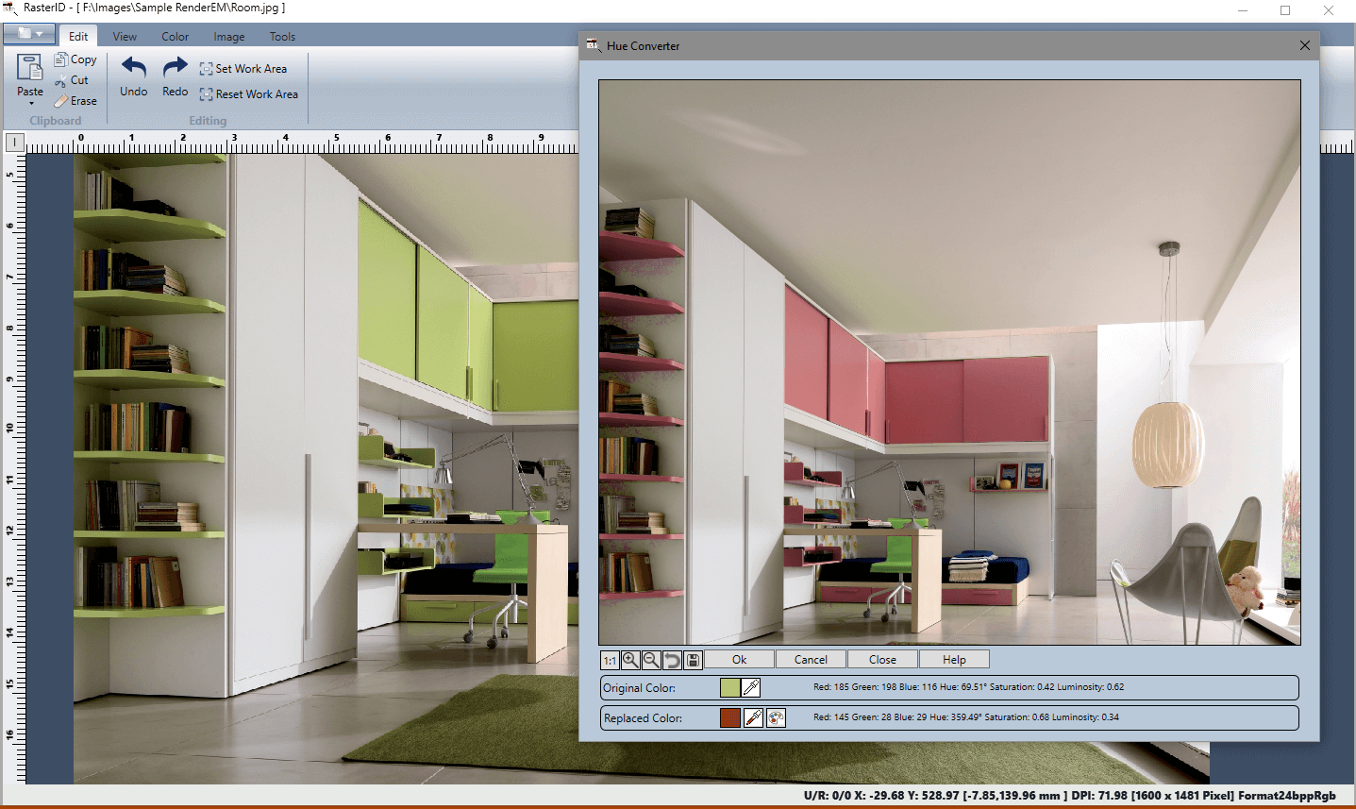Click the green Original Color swatch
Viewport: 1356px width, 809px height.
(x=730, y=688)
